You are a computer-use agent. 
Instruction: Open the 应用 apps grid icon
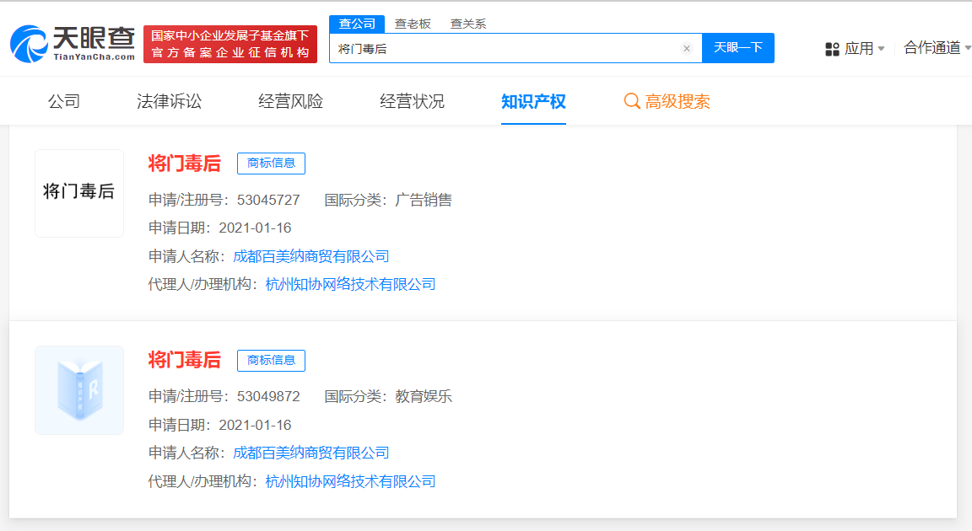tap(832, 49)
